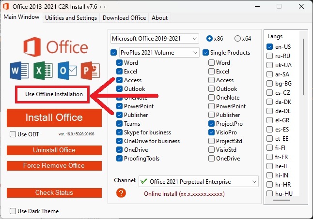This screenshot has width=313, height=219.
Task: Click the Install Office button
Action: (x=54, y=117)
